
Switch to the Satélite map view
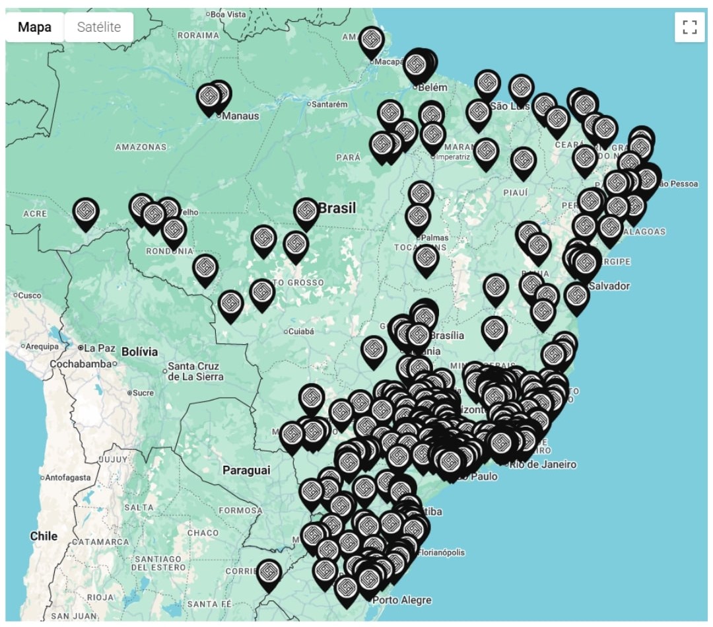pos(99,27)
